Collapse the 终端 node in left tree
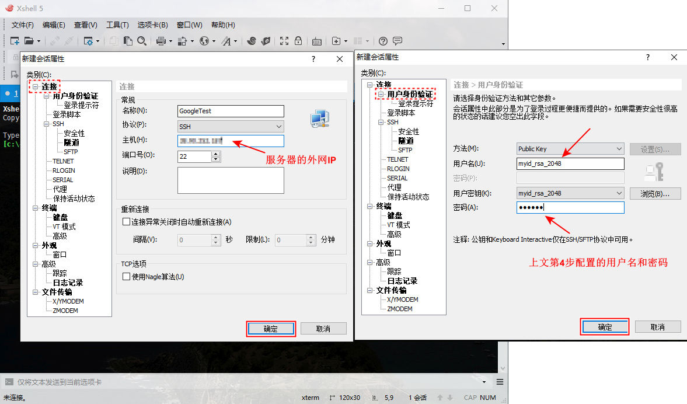Viewport: 687px width, 404px height. click(x=36, y=208)
